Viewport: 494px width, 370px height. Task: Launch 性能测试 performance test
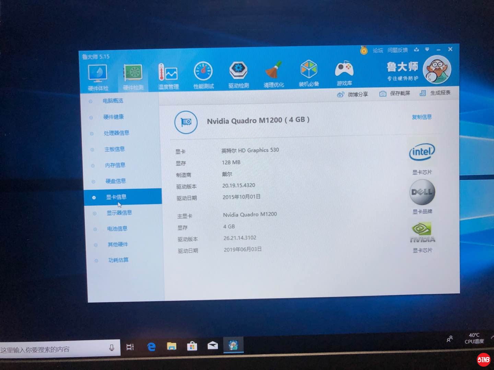203,74
